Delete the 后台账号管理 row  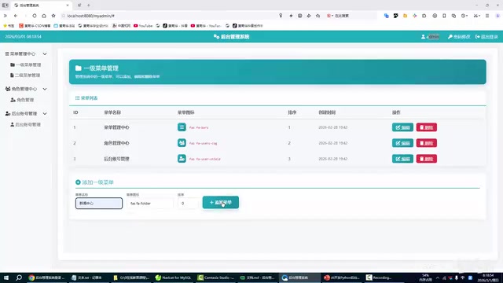426,159
